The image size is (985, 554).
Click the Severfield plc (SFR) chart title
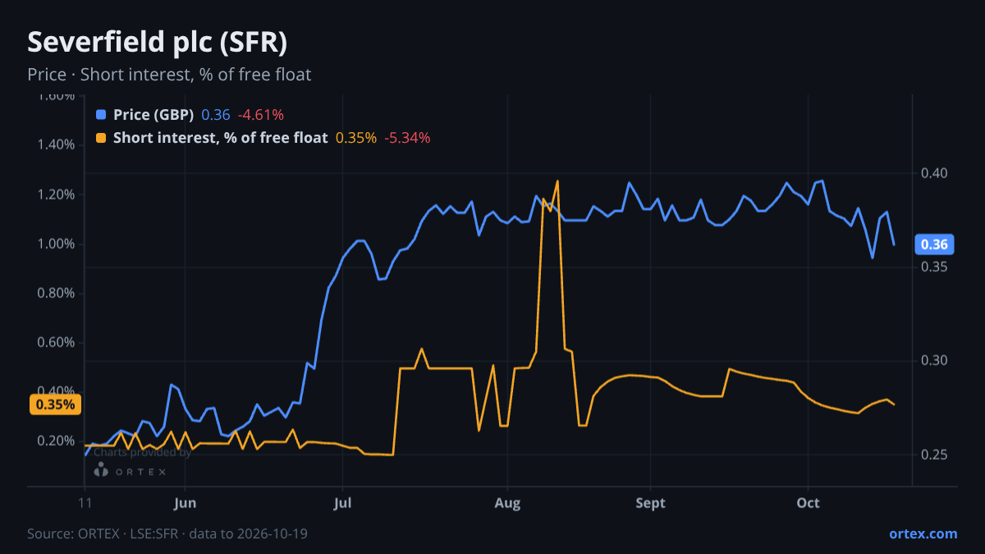coord(157,42)
